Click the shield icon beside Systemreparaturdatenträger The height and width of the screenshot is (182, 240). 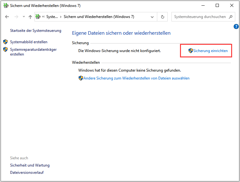coord(5,50)
